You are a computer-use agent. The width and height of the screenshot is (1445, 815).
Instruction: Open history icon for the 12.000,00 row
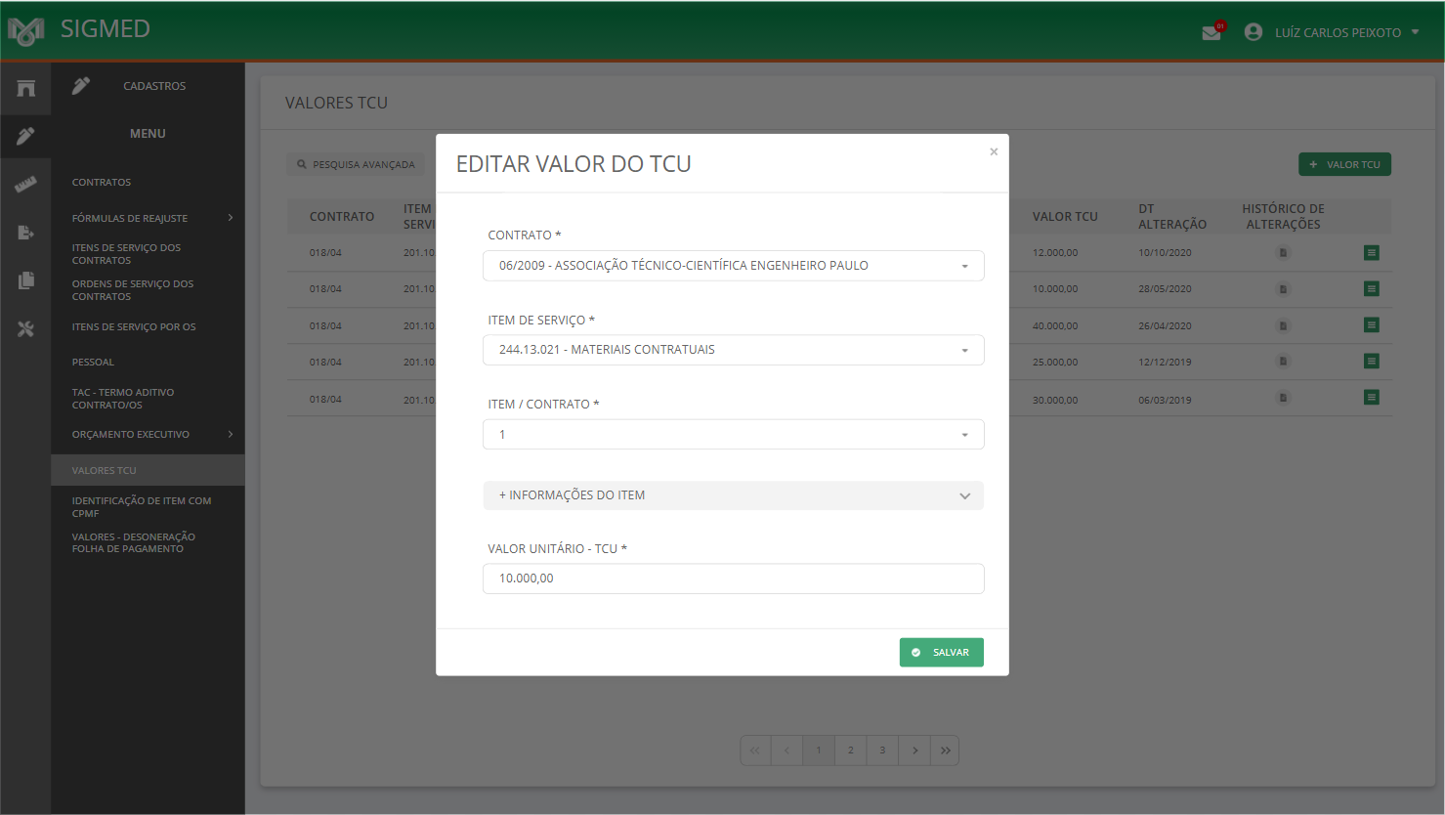tap(1283, 253)
